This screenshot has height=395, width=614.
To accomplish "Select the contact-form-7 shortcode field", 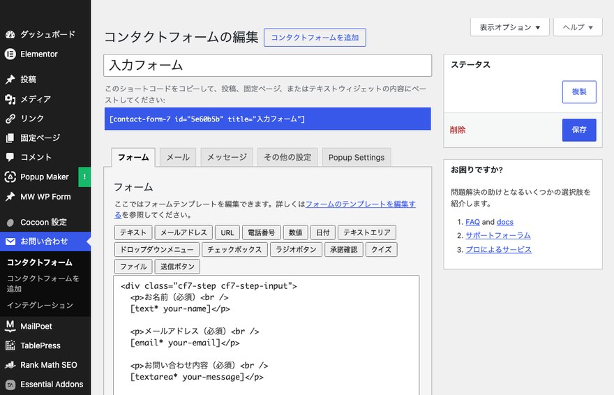I will tap(268, 119).
